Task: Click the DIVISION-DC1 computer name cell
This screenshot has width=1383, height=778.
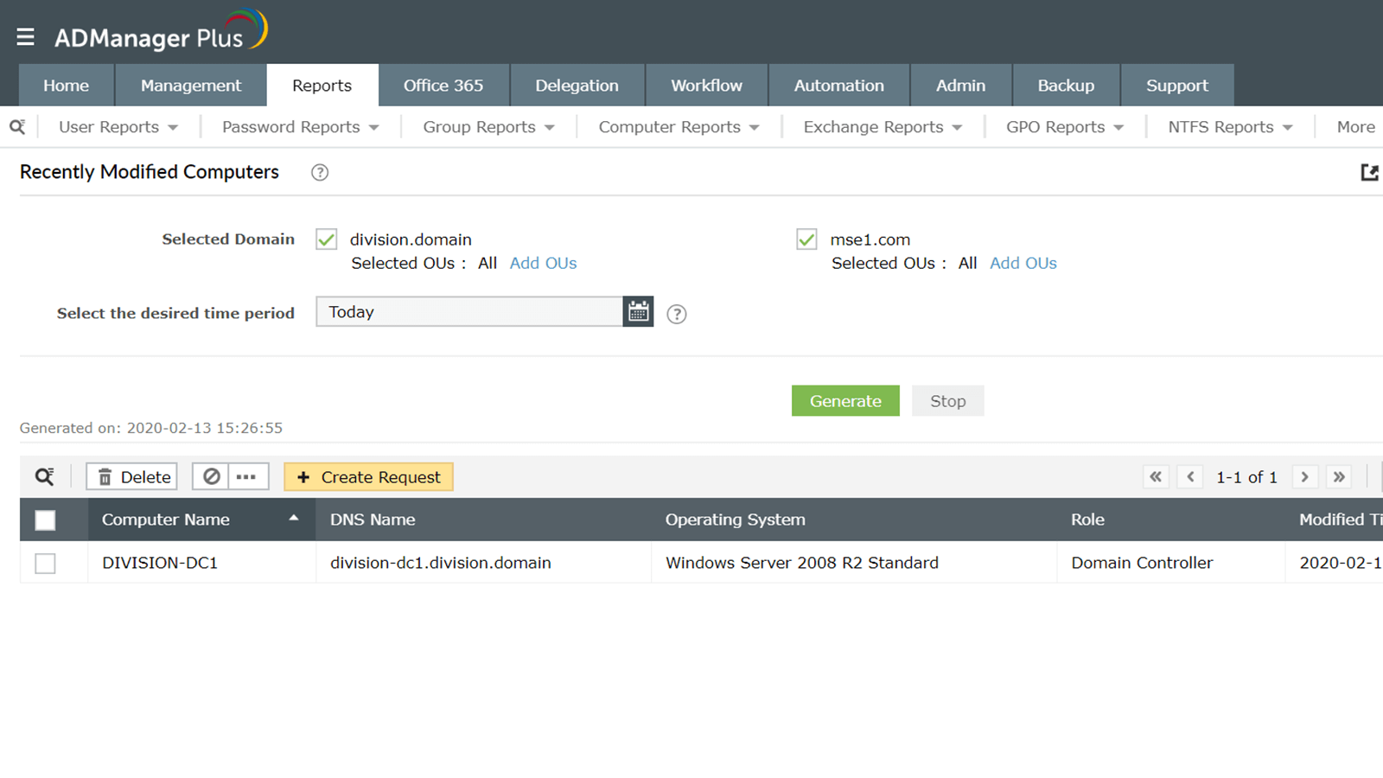Action: tap(160, 563)
